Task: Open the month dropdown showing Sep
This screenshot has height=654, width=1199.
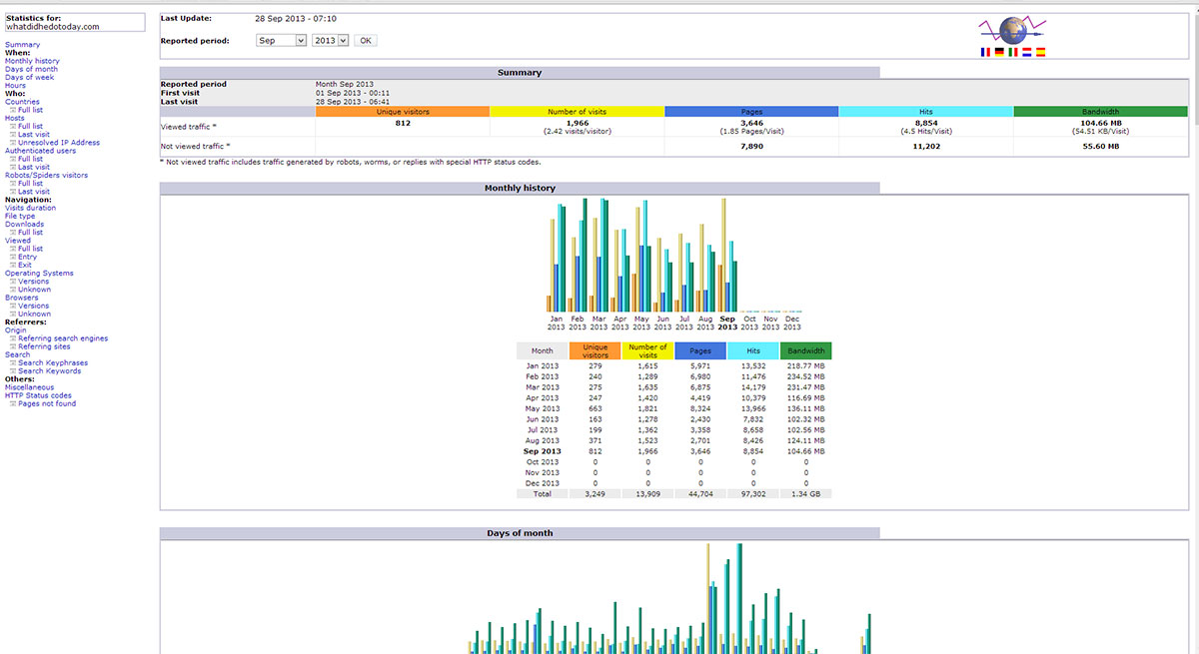Action: [x=282, y=41]
